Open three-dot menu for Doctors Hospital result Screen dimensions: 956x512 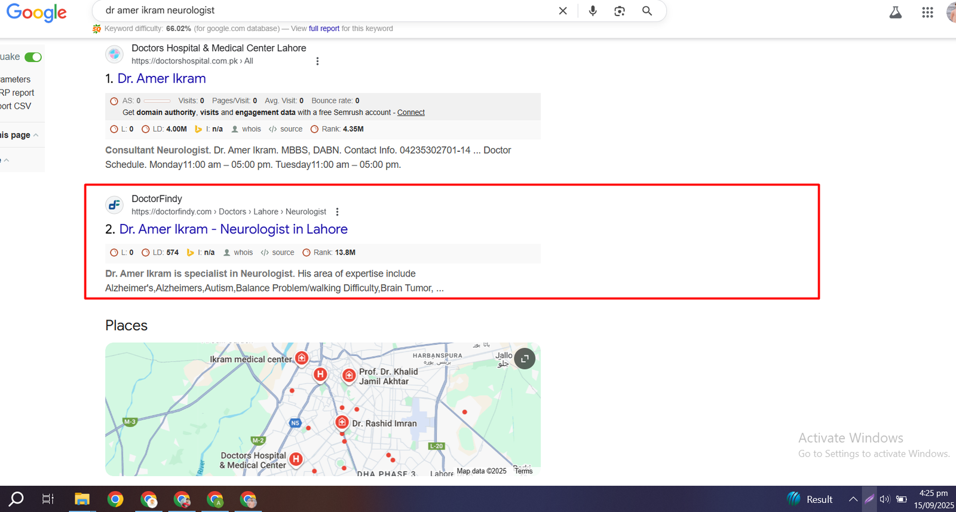317,61
